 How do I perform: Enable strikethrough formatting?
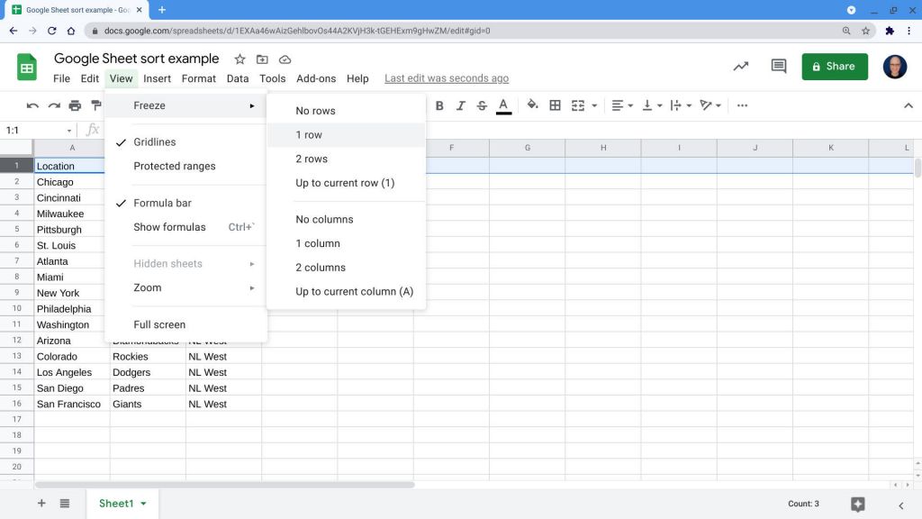click(x=482, y=105)
